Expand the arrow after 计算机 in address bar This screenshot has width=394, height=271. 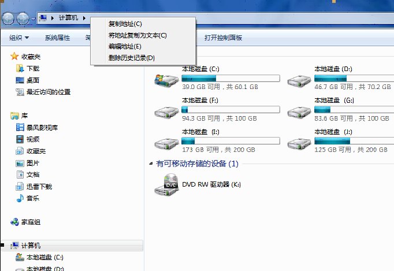click(84, 18)
